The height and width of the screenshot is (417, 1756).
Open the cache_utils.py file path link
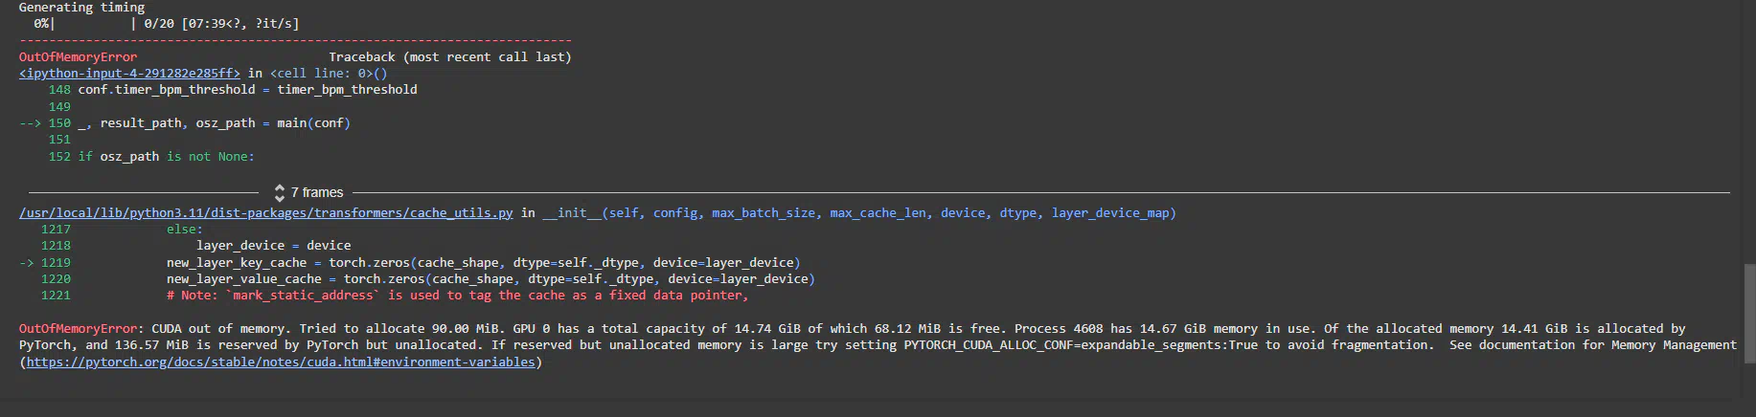[x=266, y=213]
